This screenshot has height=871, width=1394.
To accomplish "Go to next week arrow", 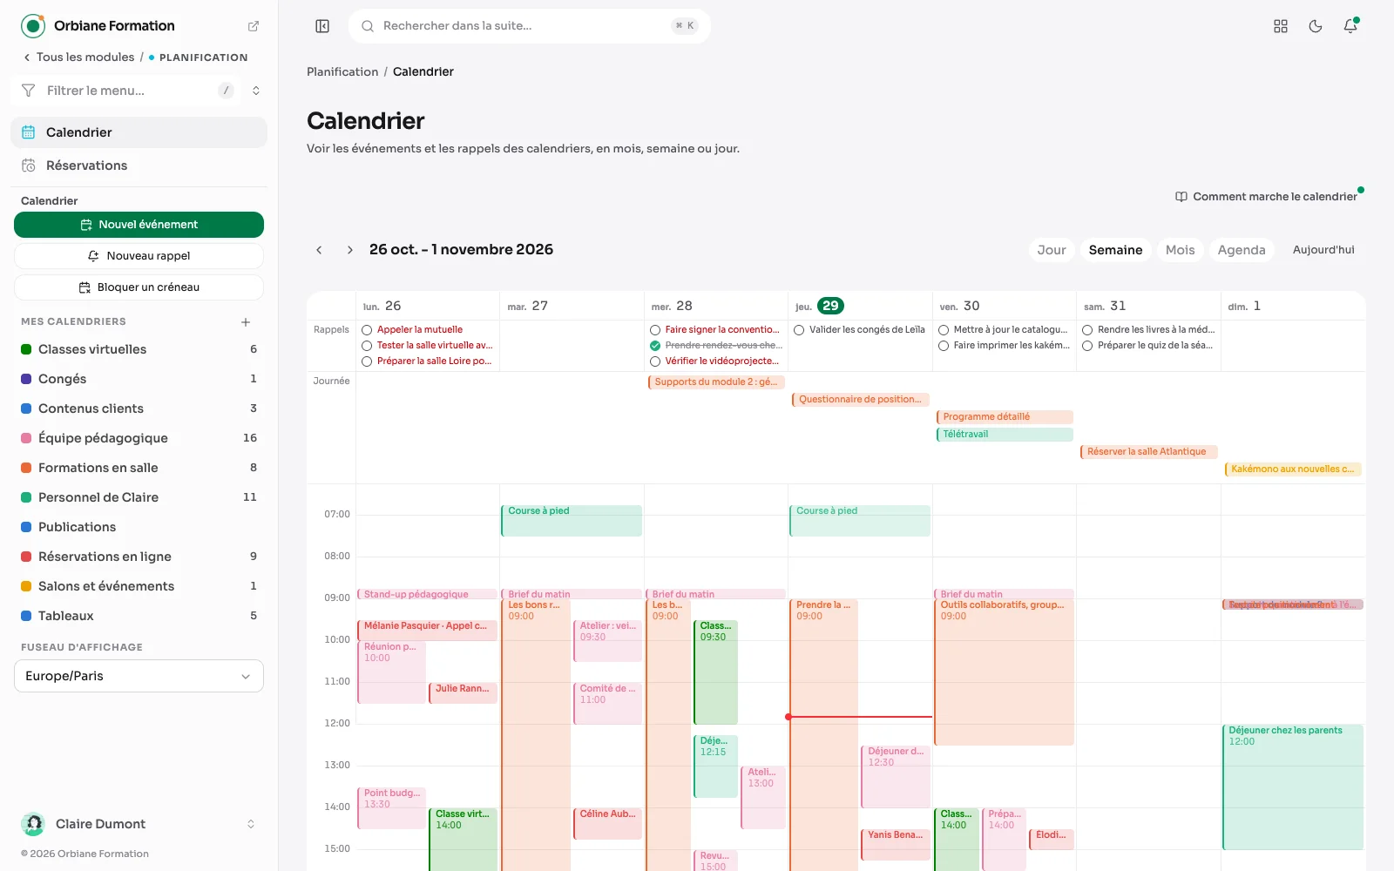I will (350, 250).
